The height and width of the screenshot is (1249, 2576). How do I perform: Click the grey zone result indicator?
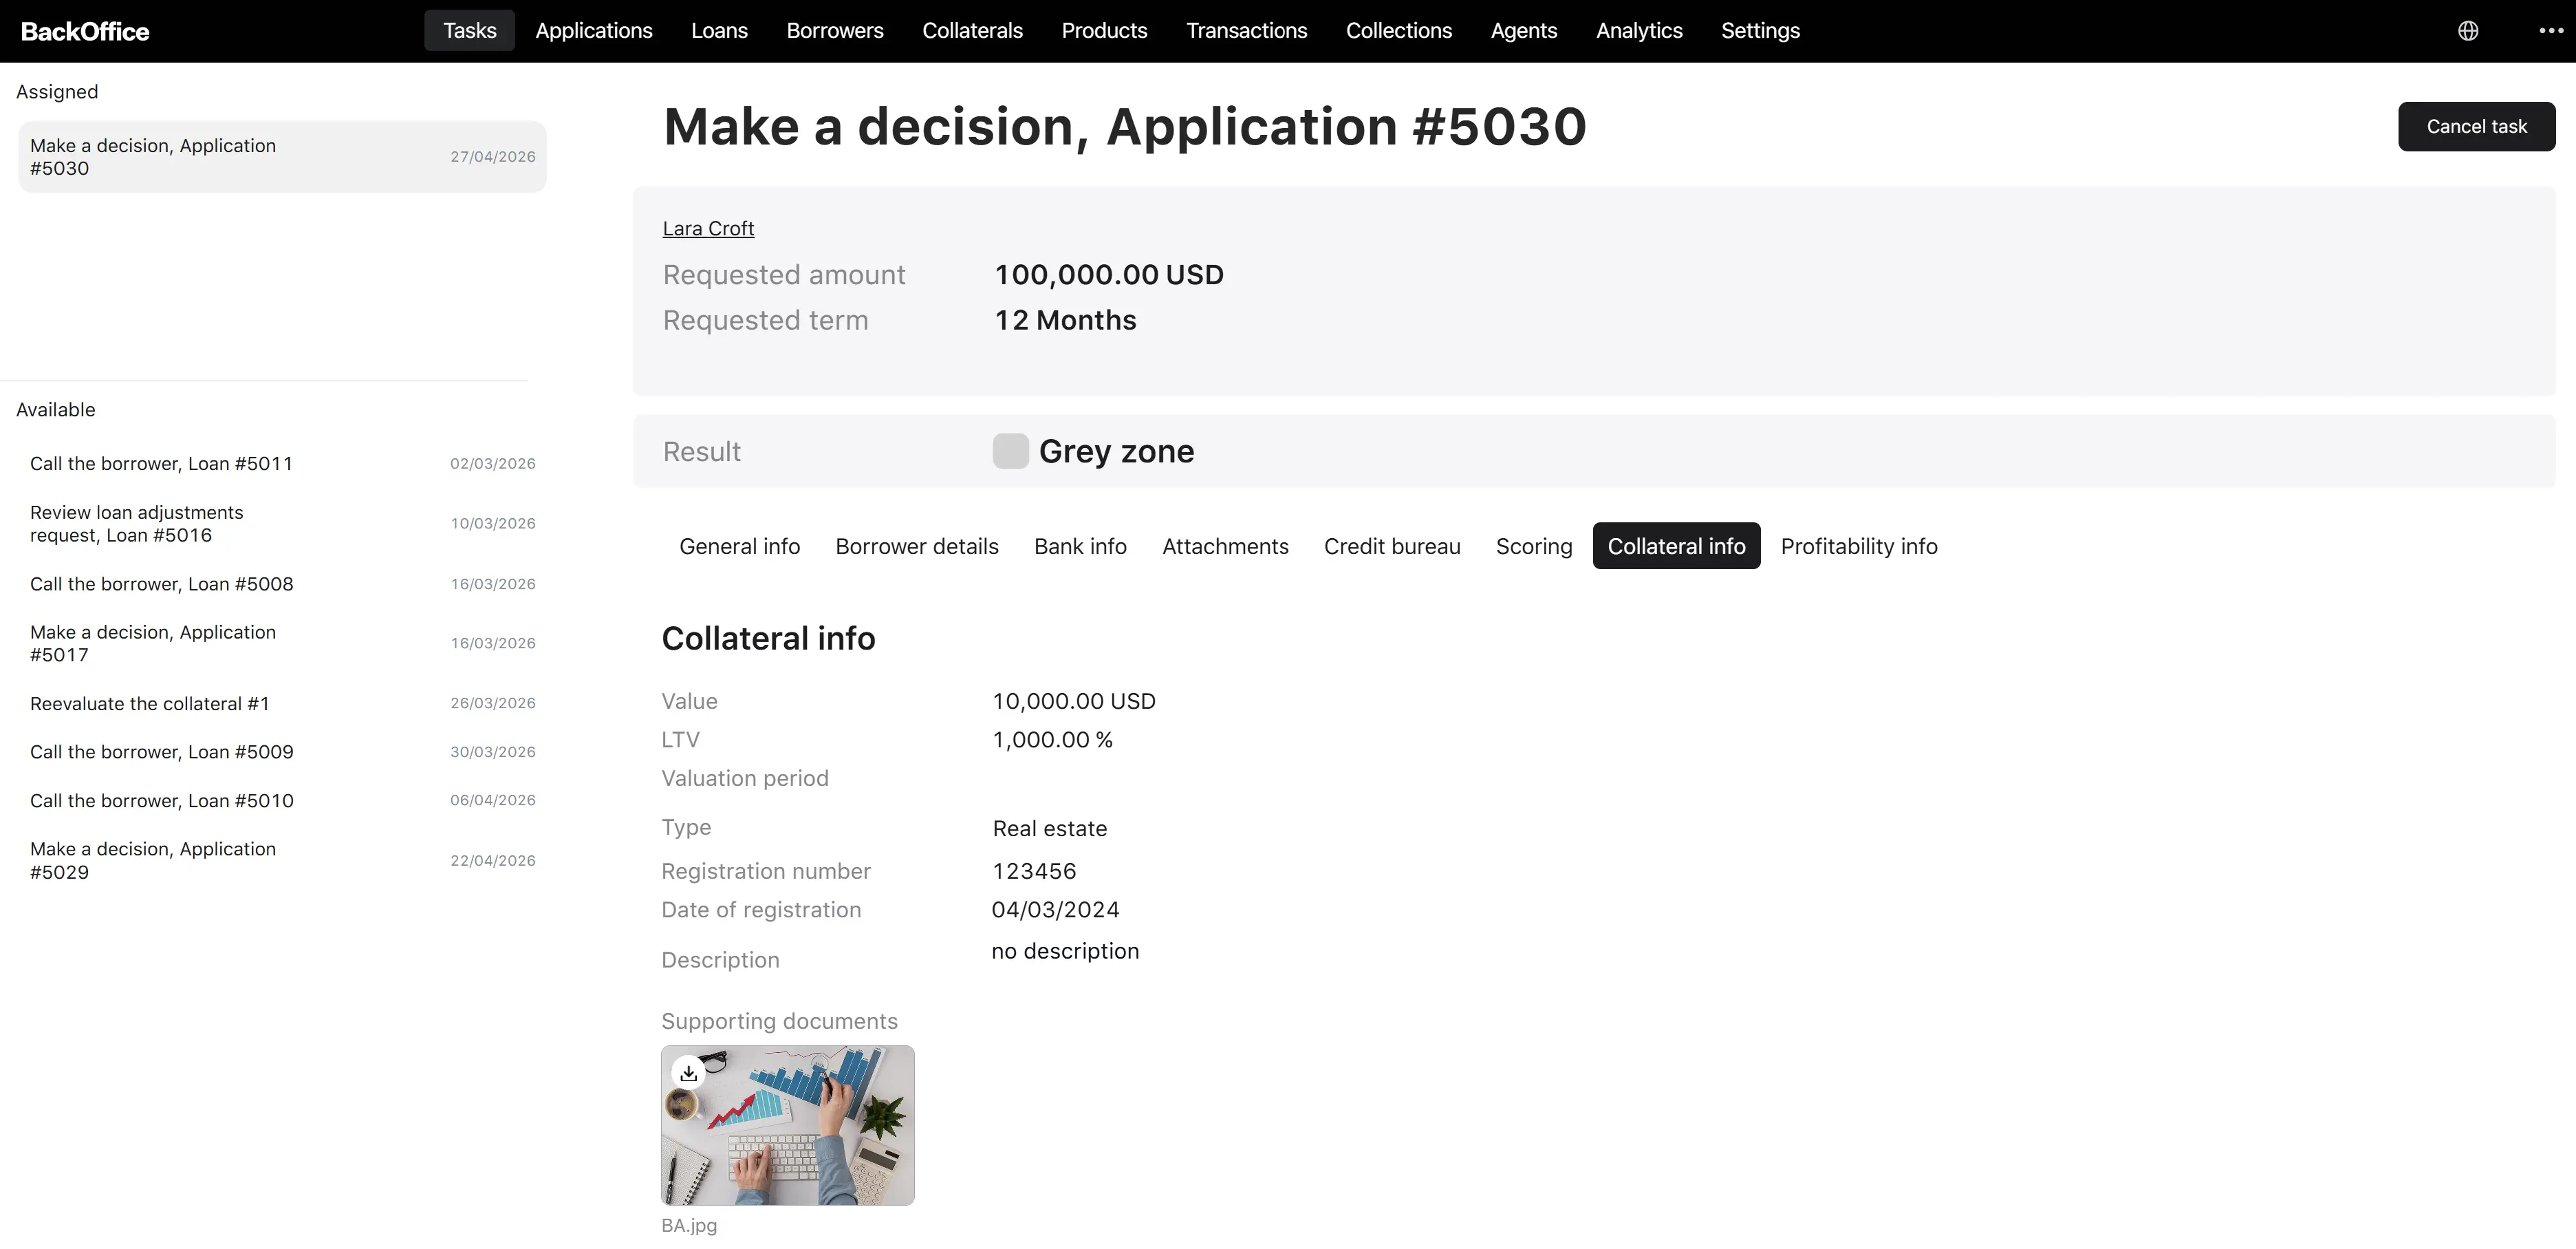click(x=1010, y=451)
